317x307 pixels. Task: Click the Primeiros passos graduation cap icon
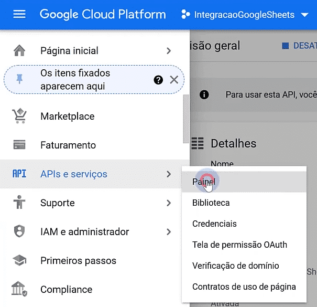(19, 261)
